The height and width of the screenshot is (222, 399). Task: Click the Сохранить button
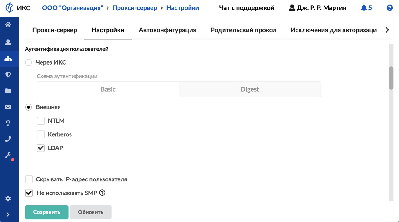(x=47, y=212)
